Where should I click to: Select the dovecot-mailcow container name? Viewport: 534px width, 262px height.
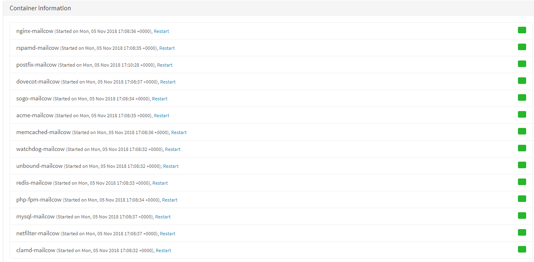[38, 81]
